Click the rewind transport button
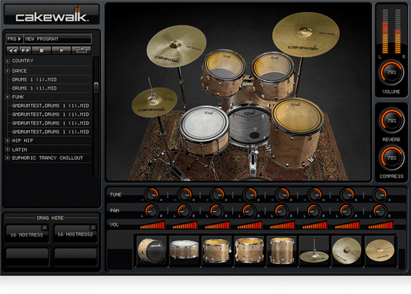This screenshot has height=294, width=411. click(x=12, y=51)
